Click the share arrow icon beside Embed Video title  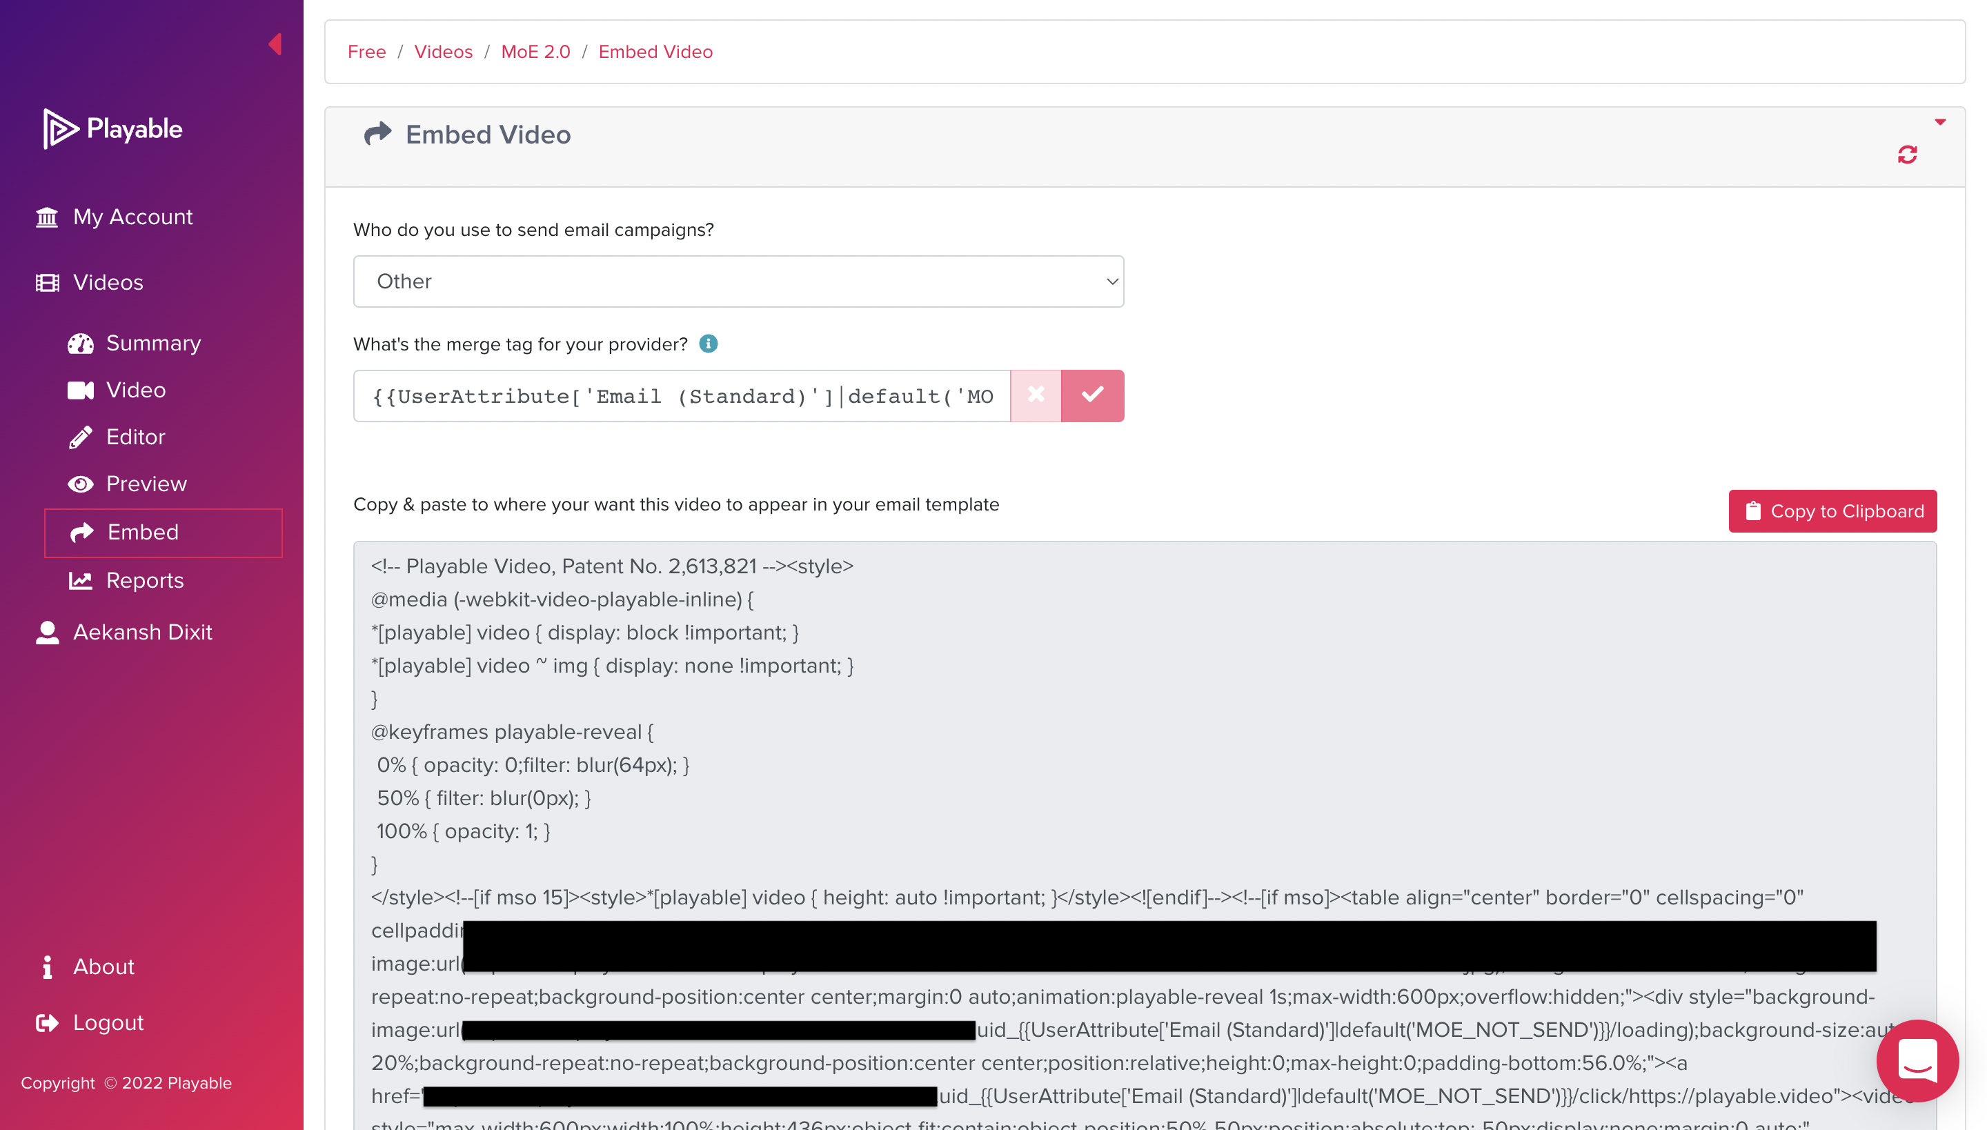[378, 135]
